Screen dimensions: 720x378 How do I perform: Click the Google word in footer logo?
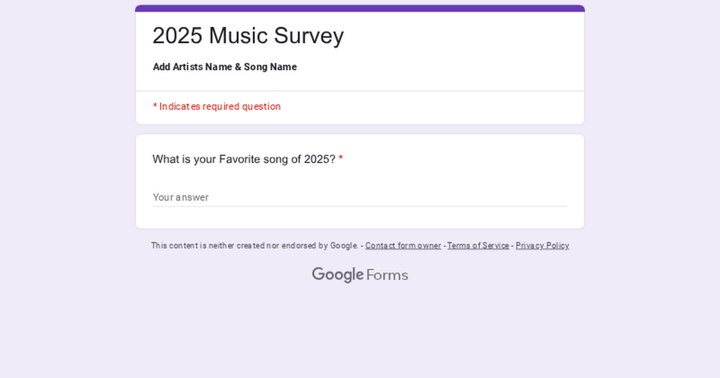click(x=337, y=275)
